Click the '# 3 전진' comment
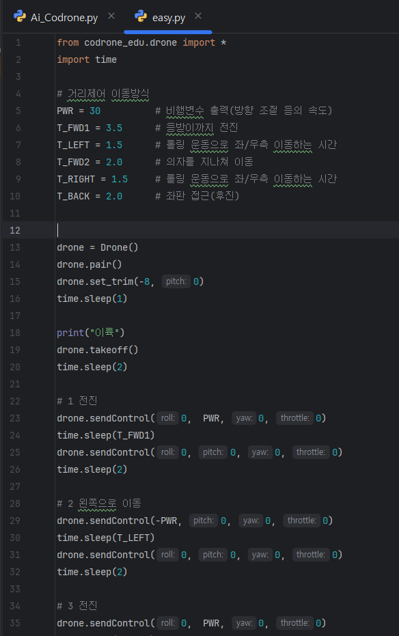Image resolution: width=399 pixels, height=636 pixels. pos(77,606)
